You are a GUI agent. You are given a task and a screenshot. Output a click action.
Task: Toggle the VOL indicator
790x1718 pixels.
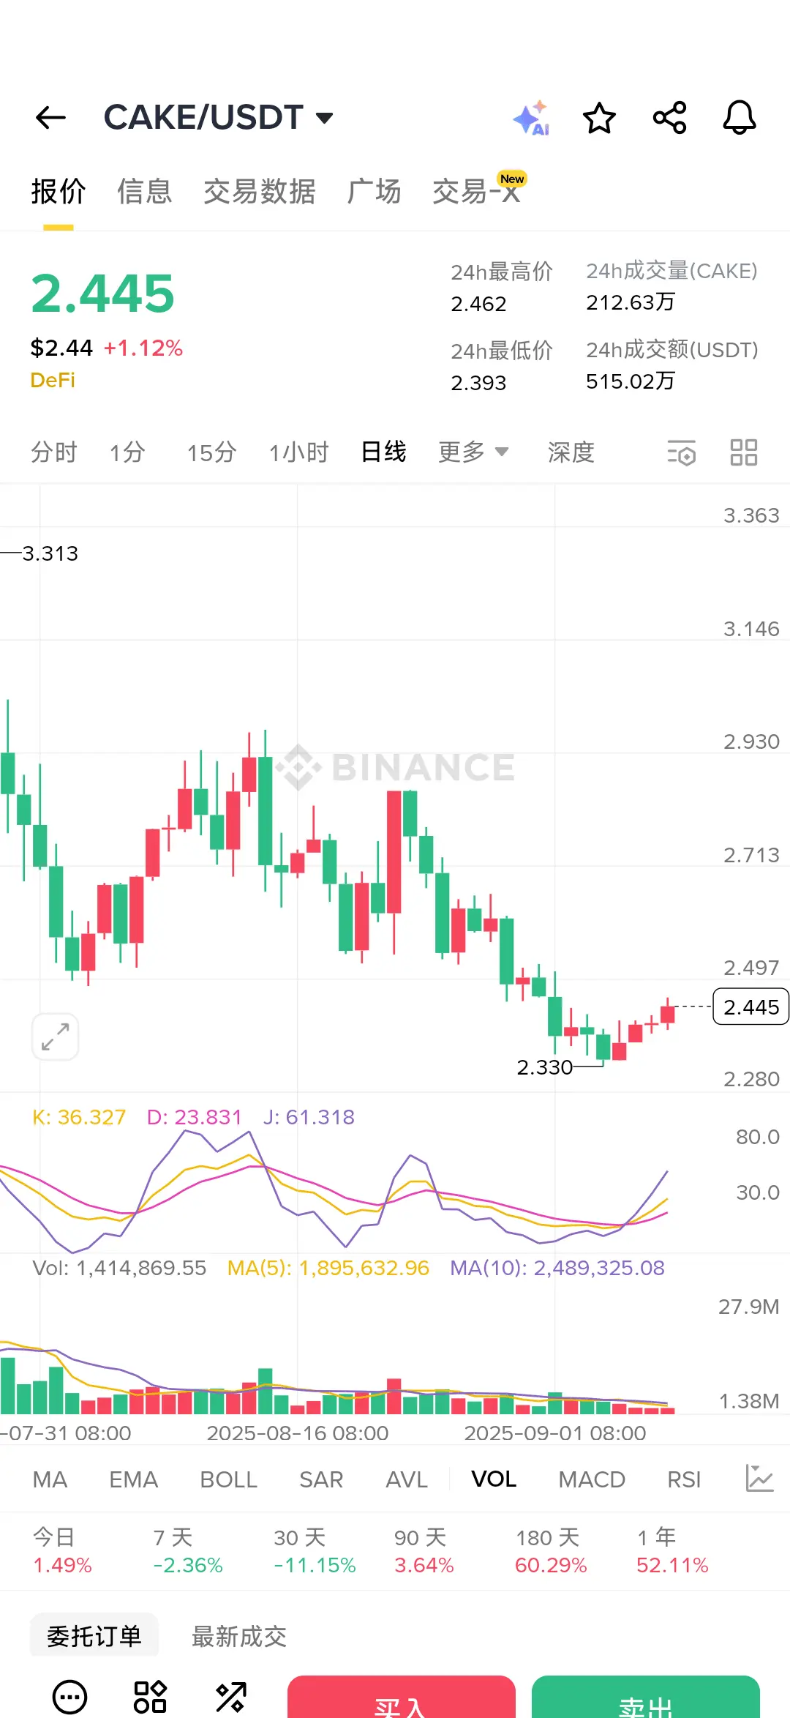pos(494,1479)
